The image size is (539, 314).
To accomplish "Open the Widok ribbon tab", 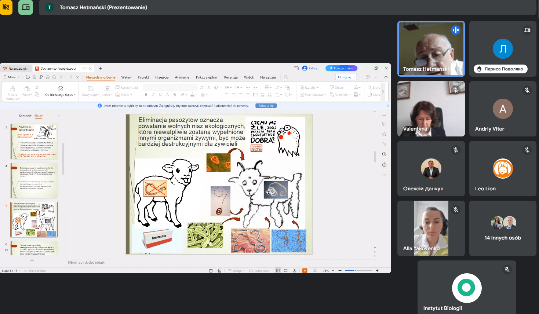I will click(x=249, y=77).
